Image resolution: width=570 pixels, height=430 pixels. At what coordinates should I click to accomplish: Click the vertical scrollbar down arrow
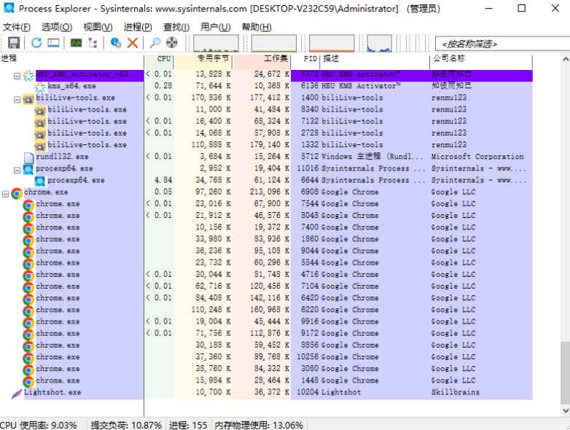(566, 411)
